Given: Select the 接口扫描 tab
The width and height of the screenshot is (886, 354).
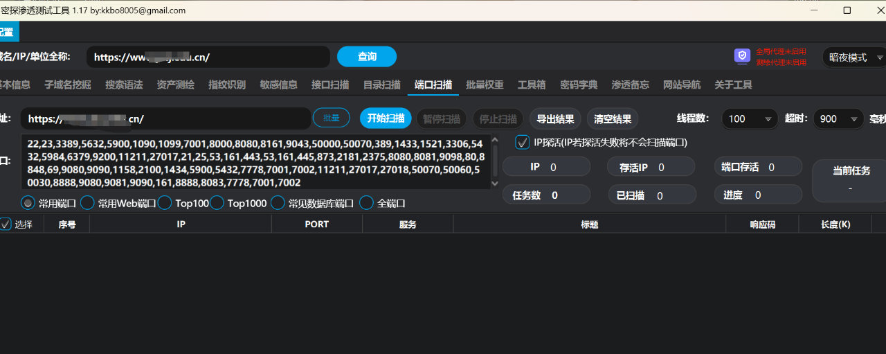Looking at the screenshot, I should 330,85.
